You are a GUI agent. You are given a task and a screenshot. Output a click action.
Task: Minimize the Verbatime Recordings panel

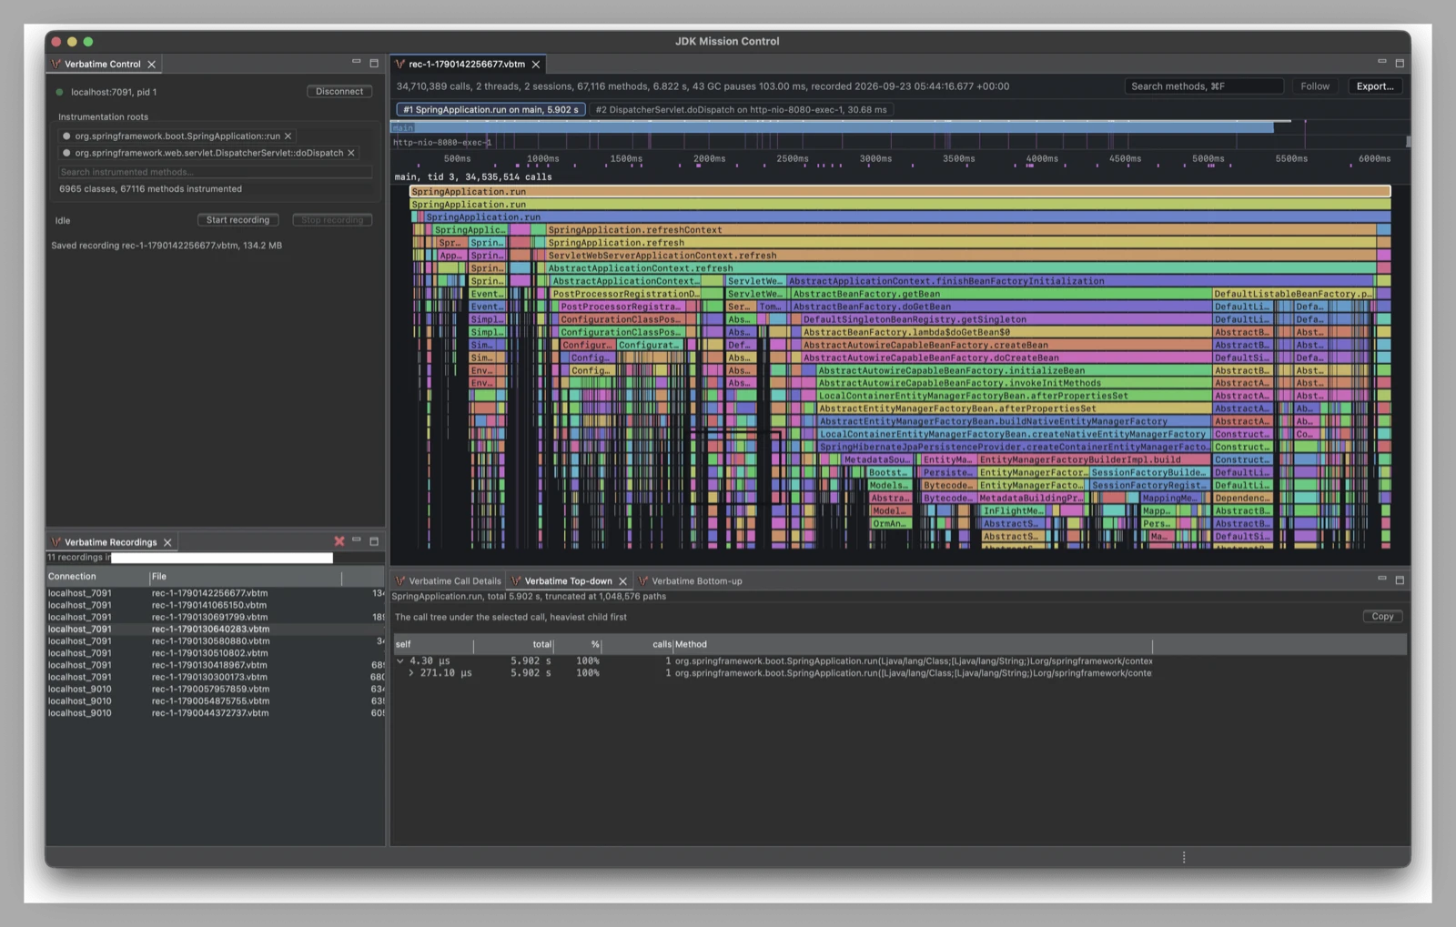click(357, 540)
